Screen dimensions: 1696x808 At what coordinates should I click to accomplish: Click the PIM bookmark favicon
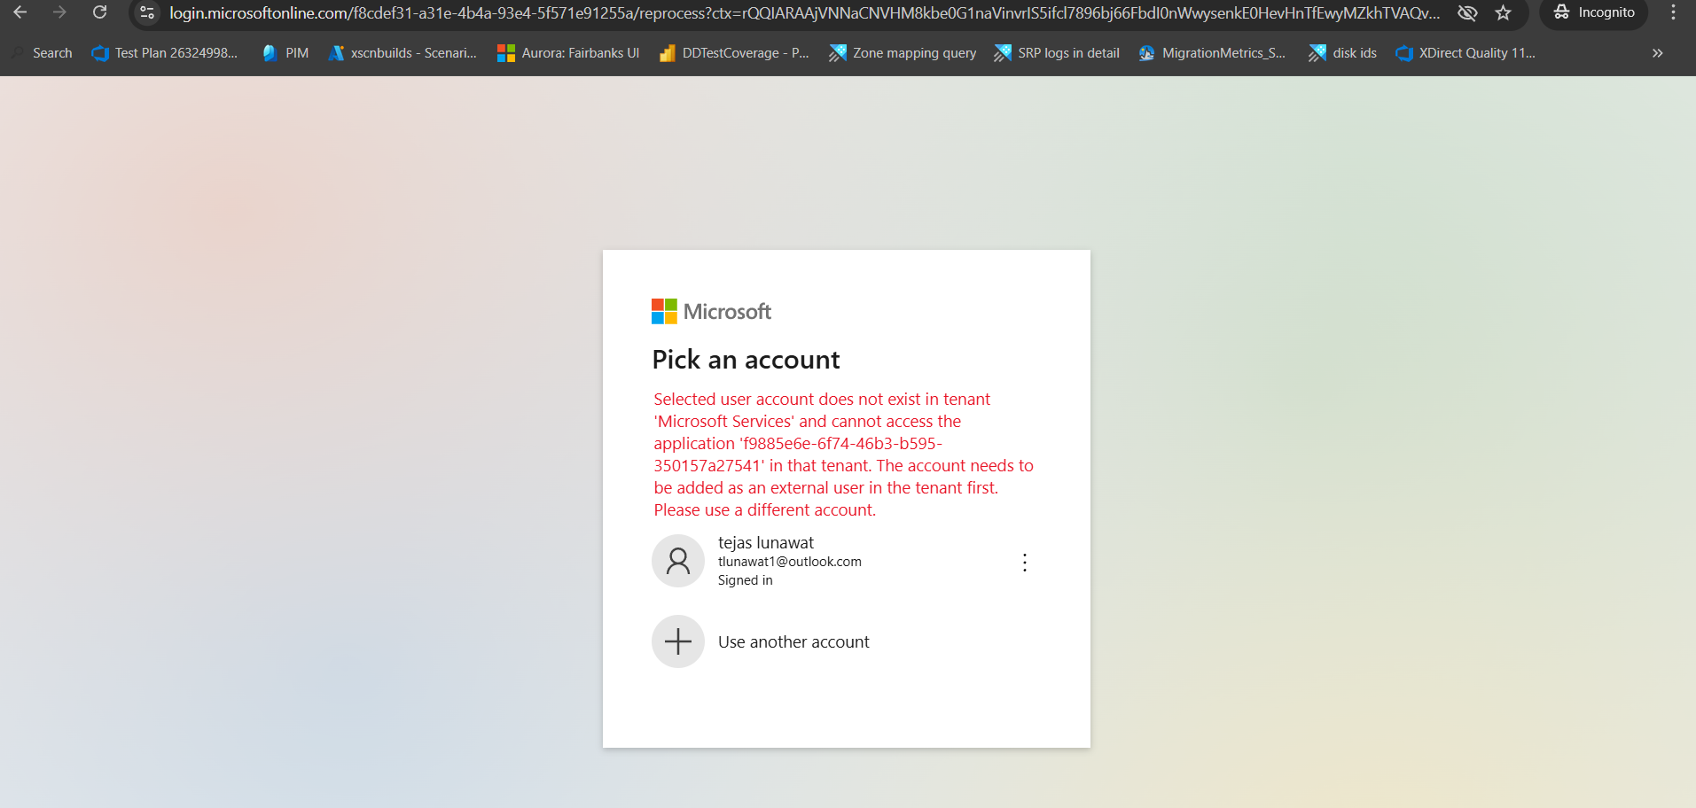click(270, 53)
